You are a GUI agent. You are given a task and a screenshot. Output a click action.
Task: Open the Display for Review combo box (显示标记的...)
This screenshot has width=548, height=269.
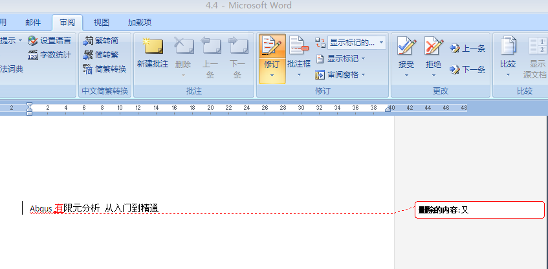[356, 43]
